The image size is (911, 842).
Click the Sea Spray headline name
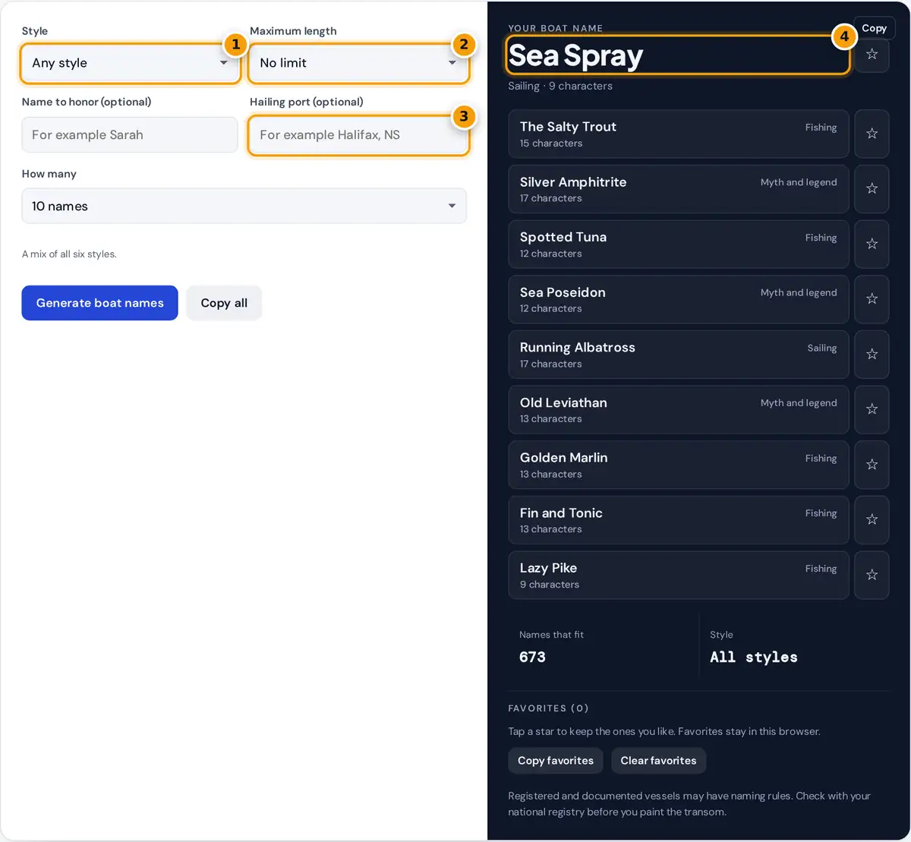tap(575, 55)
